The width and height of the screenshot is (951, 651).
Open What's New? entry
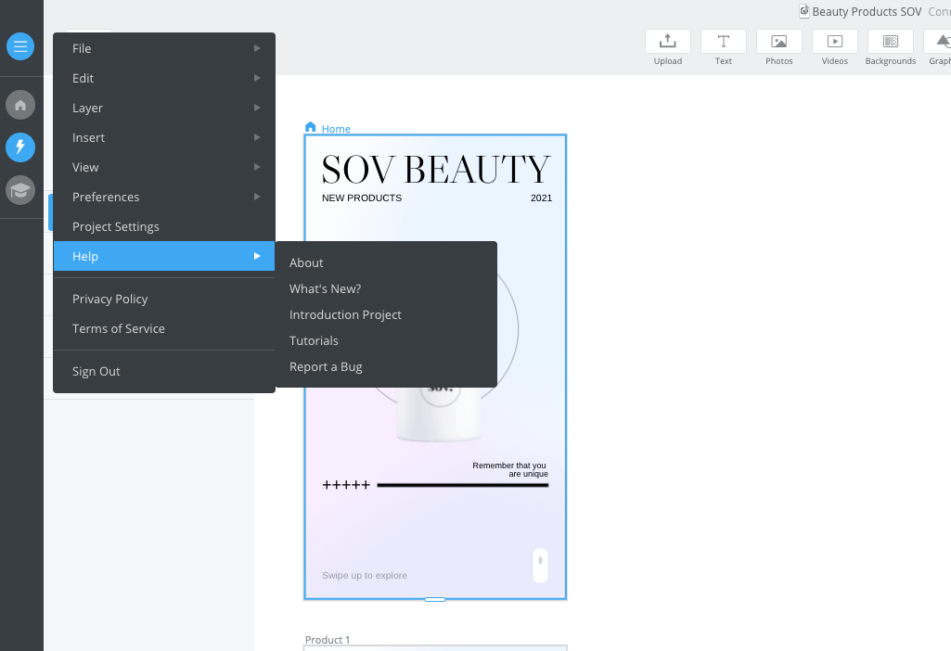click(x=386, y=289)
